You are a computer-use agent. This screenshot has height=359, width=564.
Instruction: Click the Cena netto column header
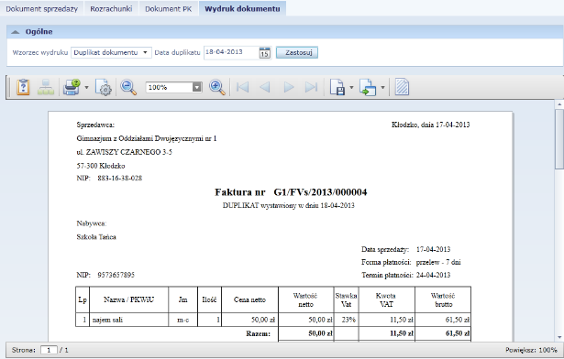(249, 299)
